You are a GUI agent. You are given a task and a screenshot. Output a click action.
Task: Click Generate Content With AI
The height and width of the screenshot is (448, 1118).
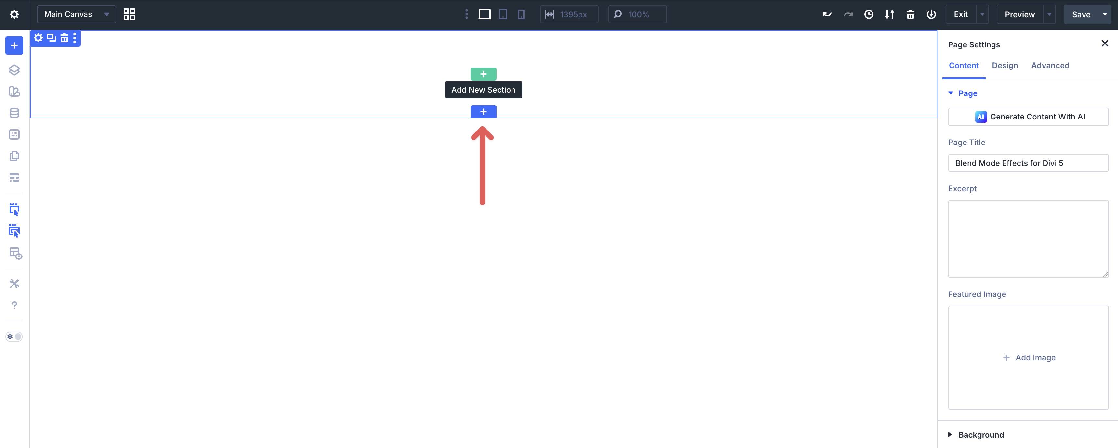click(x=1028, y=117)
